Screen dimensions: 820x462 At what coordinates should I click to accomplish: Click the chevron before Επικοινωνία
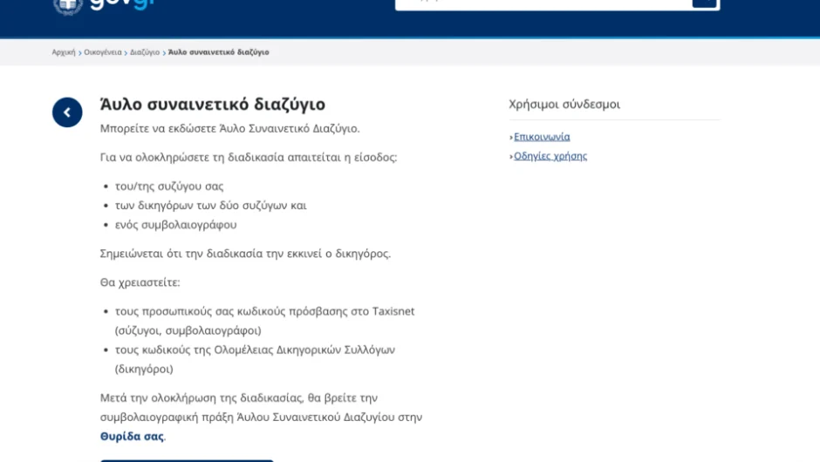[x=511, y=138]
